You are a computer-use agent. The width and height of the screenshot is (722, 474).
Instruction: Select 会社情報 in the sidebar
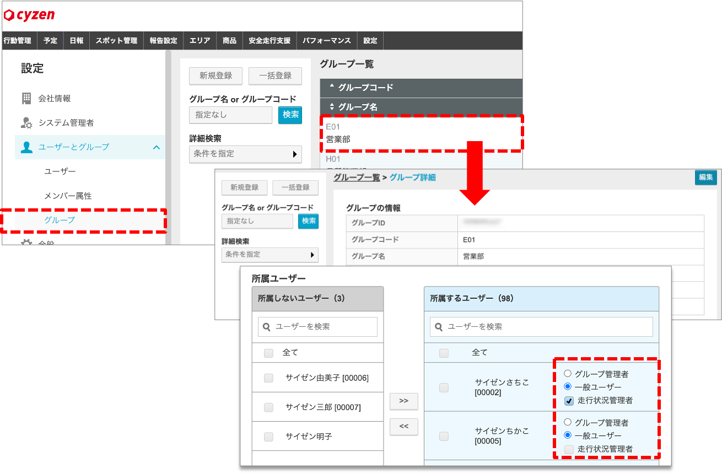55,99
